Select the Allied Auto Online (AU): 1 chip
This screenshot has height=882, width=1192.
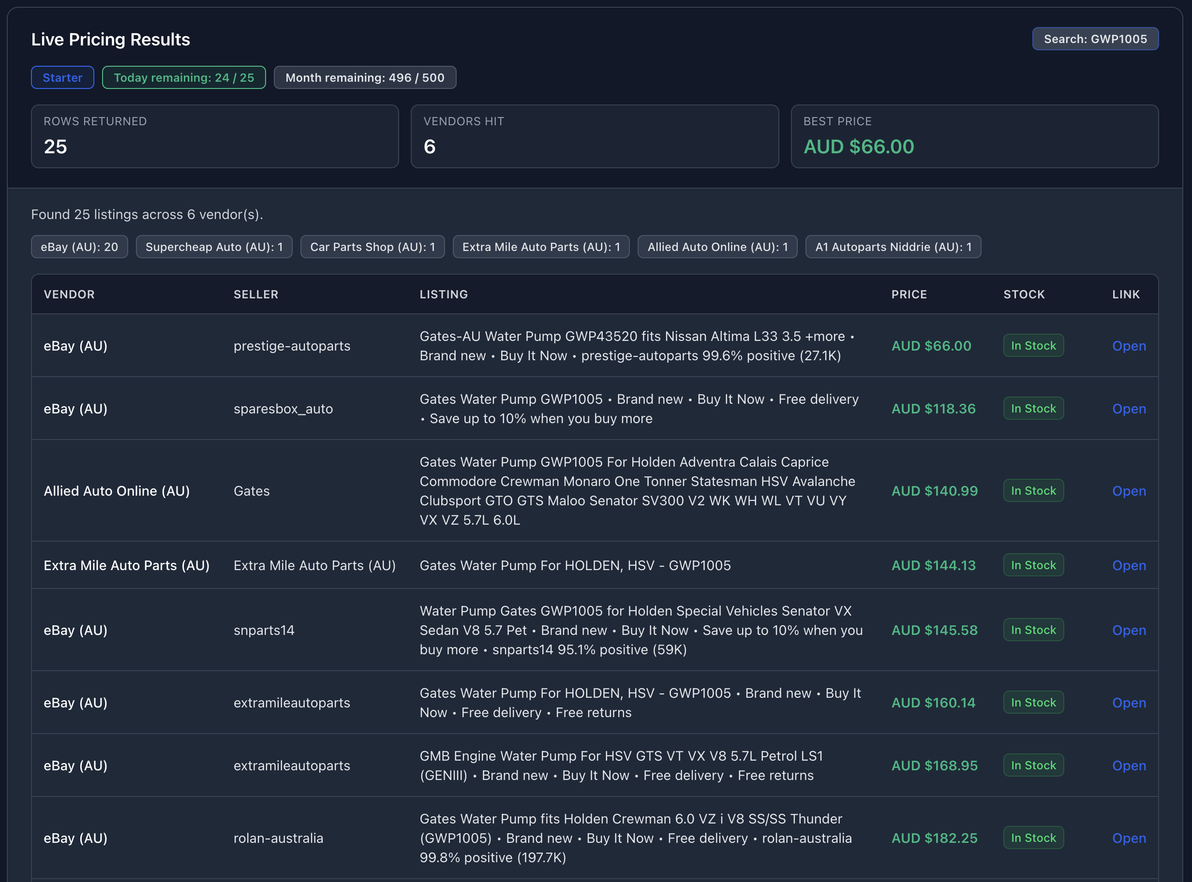coord(718,247)
